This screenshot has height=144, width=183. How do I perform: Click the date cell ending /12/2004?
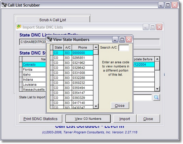[x=144, y=64]
